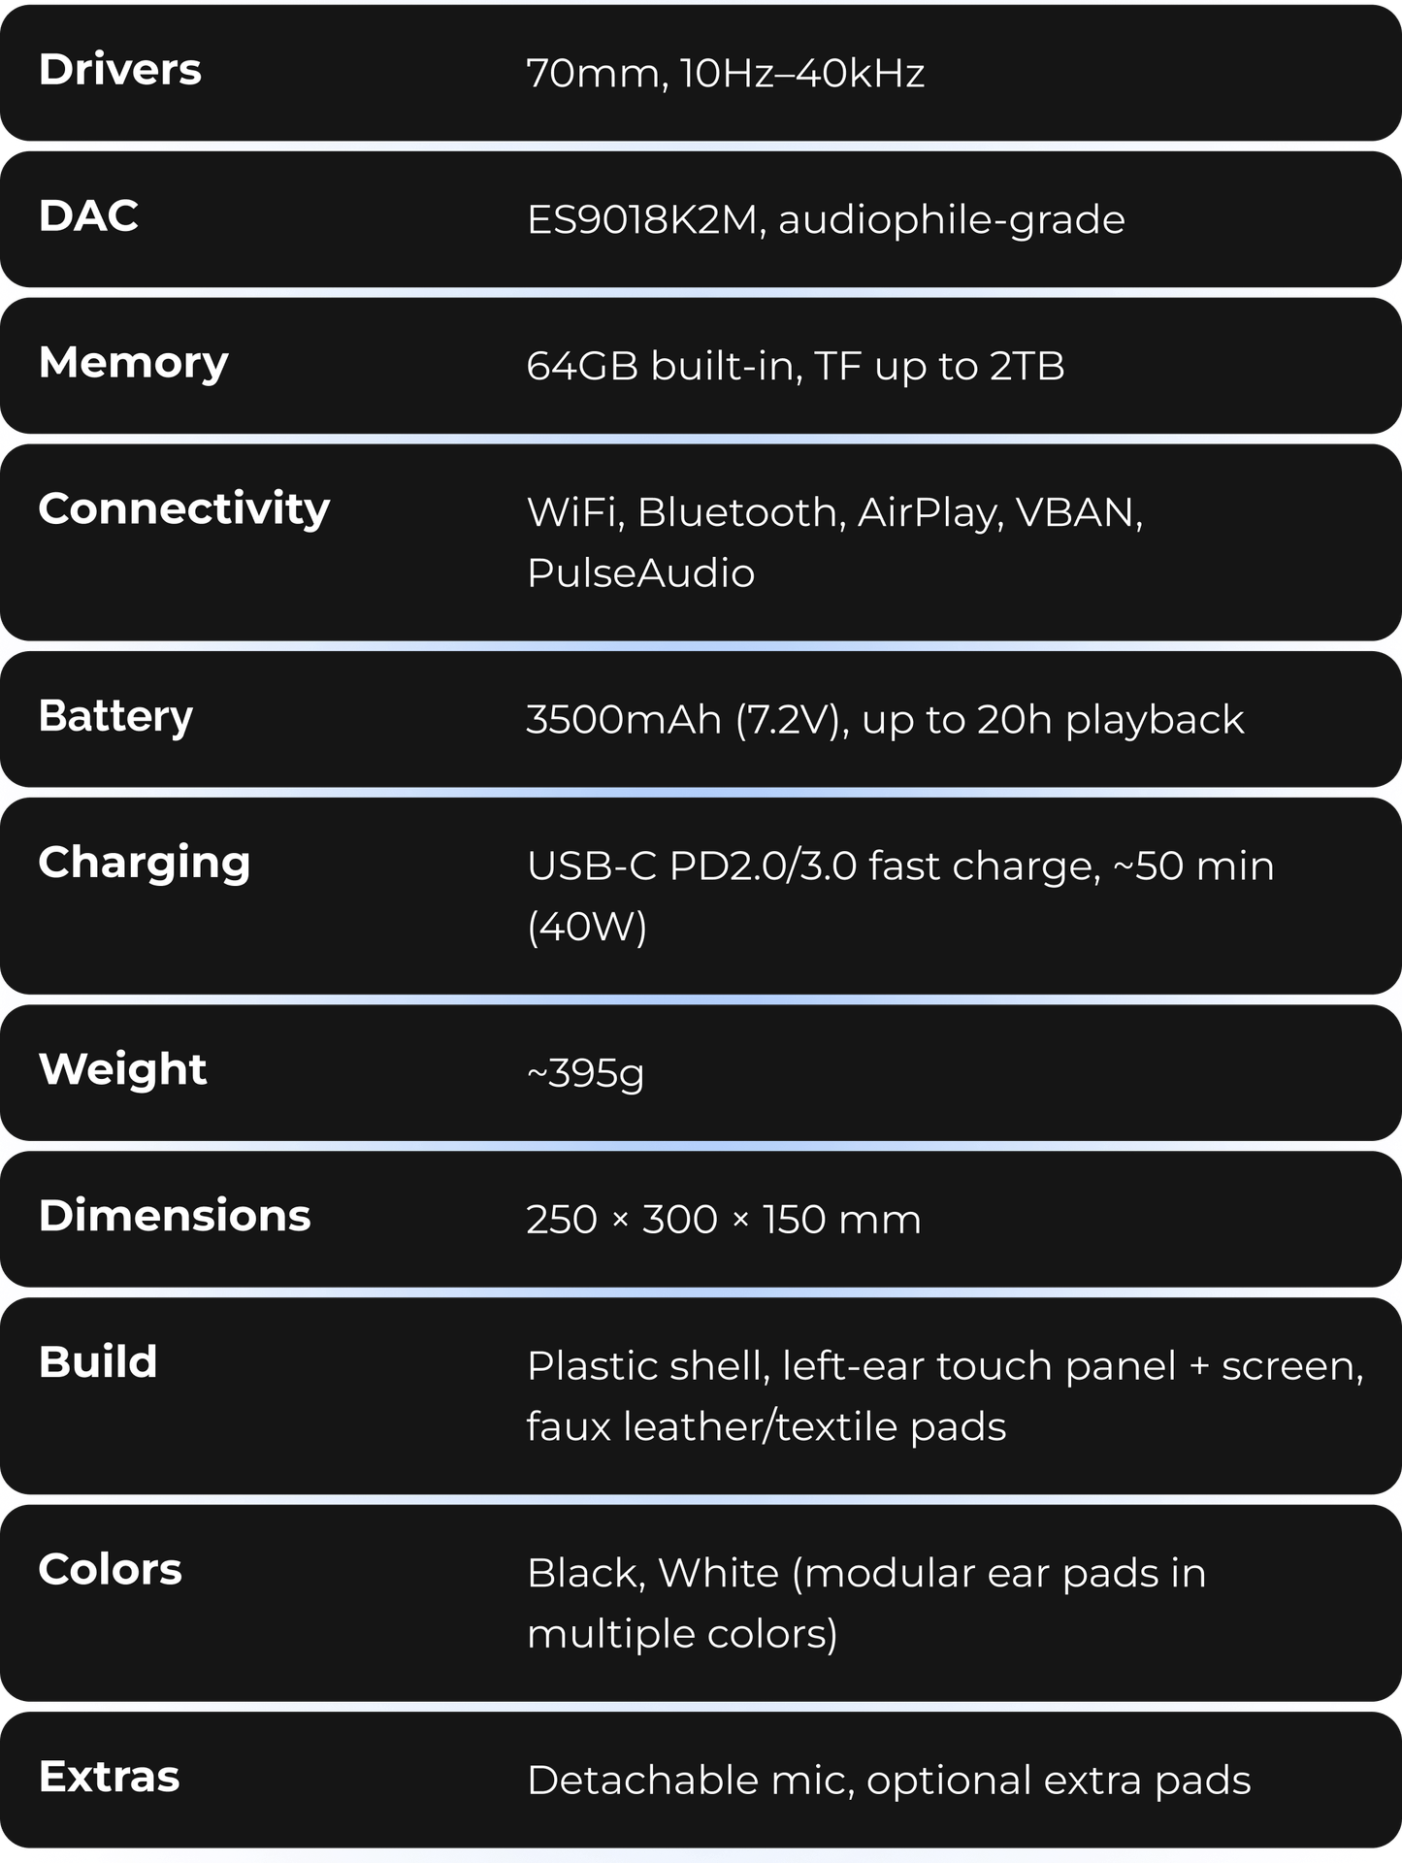Click the Weight row label
1402x1863 pixels.
pos(122,1069)
